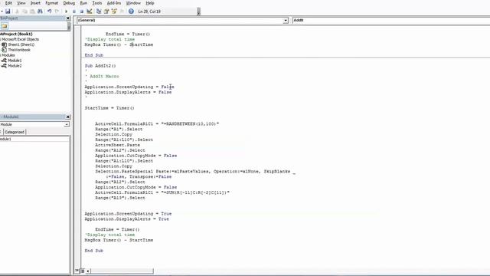Select VBAProject (Book1) in tree

(16, 34)
